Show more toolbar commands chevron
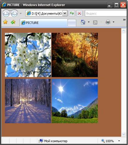128x145 pixels. coord(124,20)
